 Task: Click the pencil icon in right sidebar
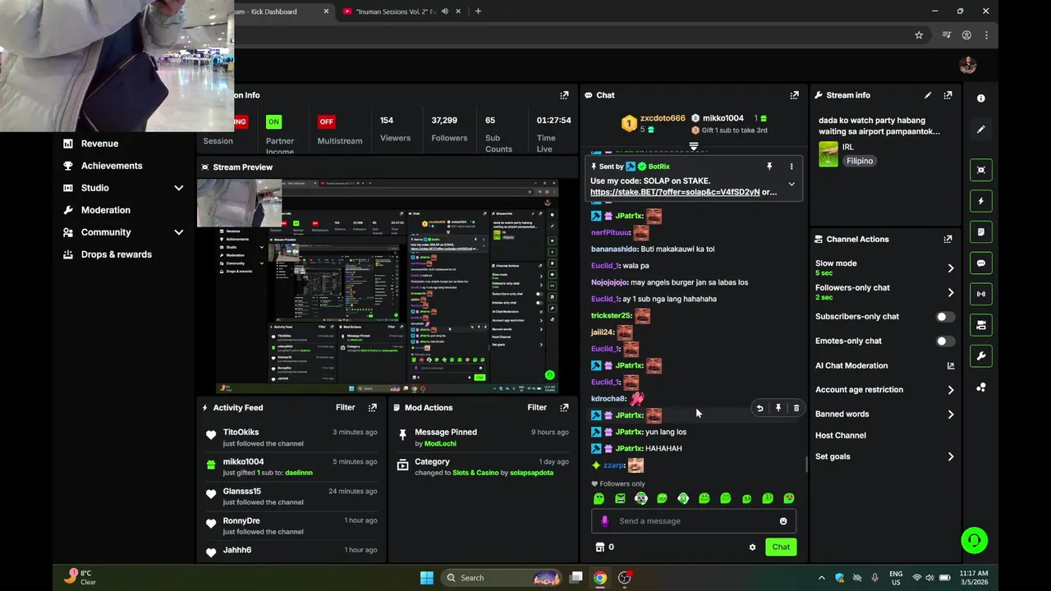point(980,130)
